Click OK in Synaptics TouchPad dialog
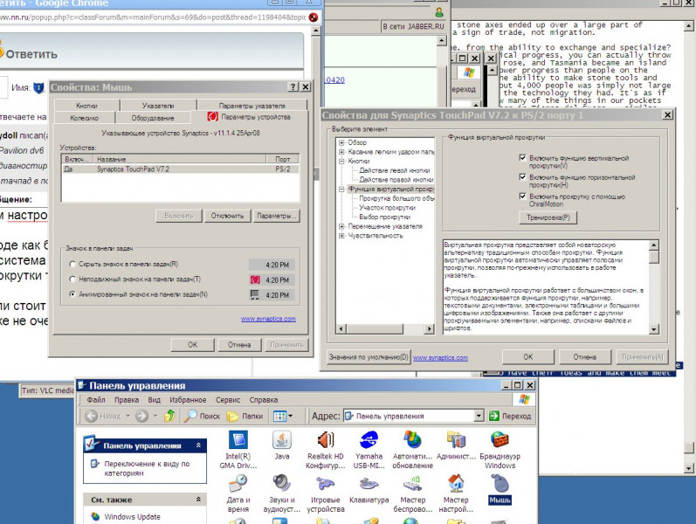 (528, 357)
